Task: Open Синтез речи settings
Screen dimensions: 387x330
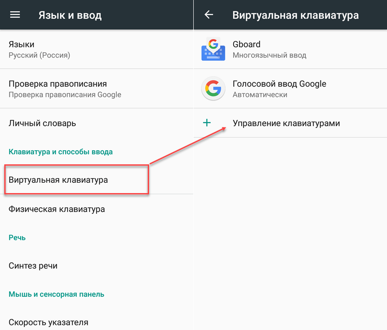Action: pos(97,266)
